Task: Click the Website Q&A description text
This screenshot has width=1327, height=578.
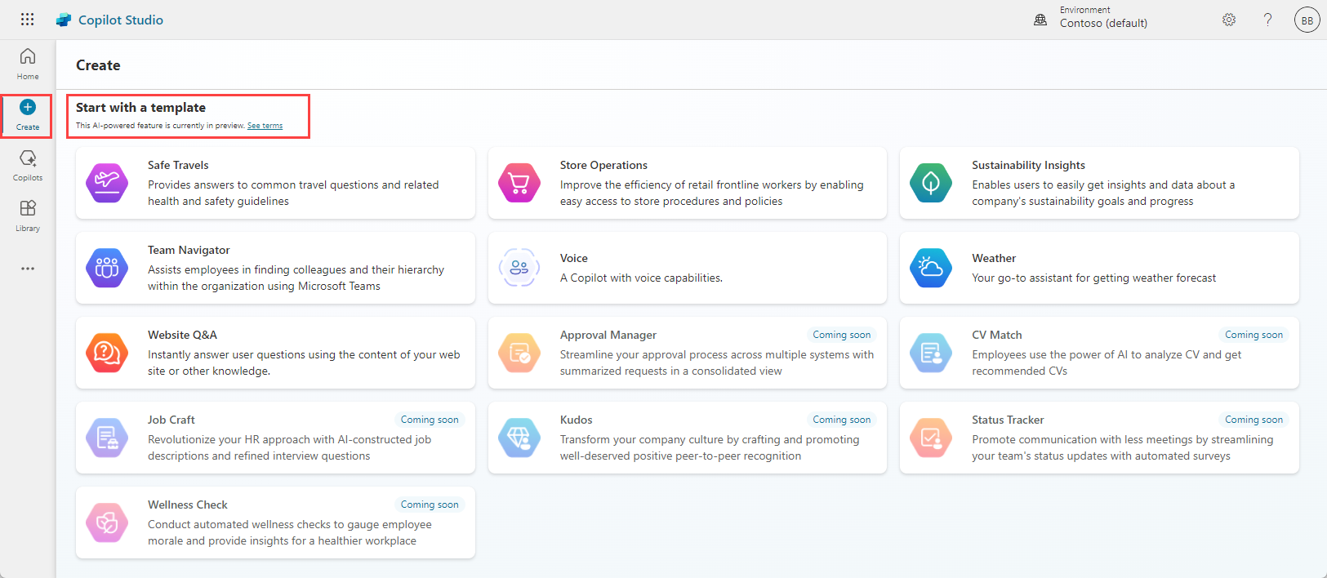Action: (x=304, y=362)
